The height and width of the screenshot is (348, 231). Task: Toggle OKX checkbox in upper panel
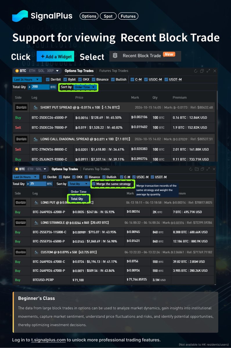[x=80, y=79]
